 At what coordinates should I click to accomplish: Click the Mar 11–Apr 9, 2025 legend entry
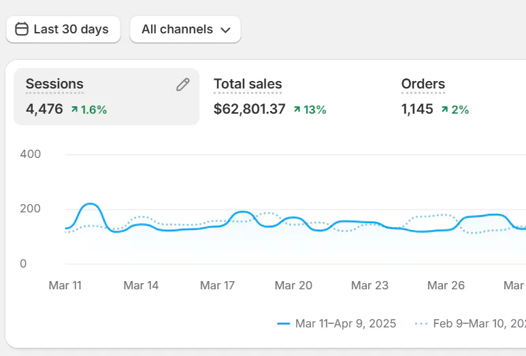pos(336,323)
